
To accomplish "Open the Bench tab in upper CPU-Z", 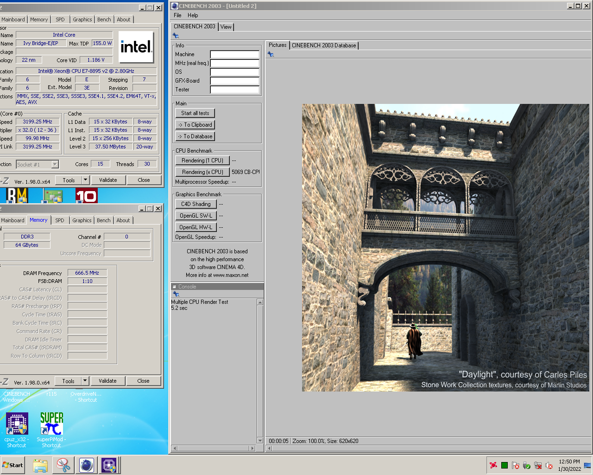I will (104, 19).
